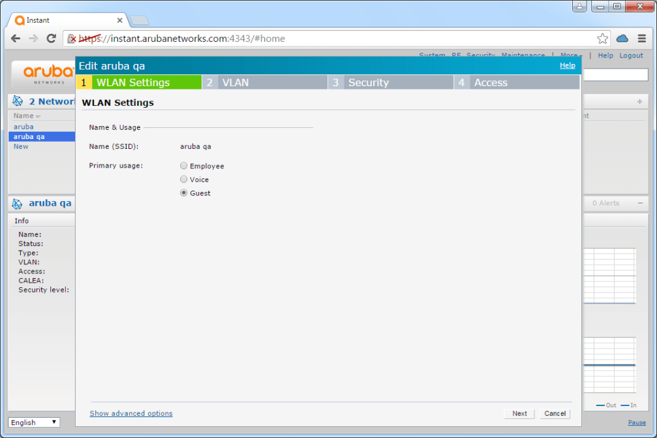The height and width of the screenshot is (438, 657).
Task: Click the printer icon in the title bar
Action: click(x=580, y=7)
